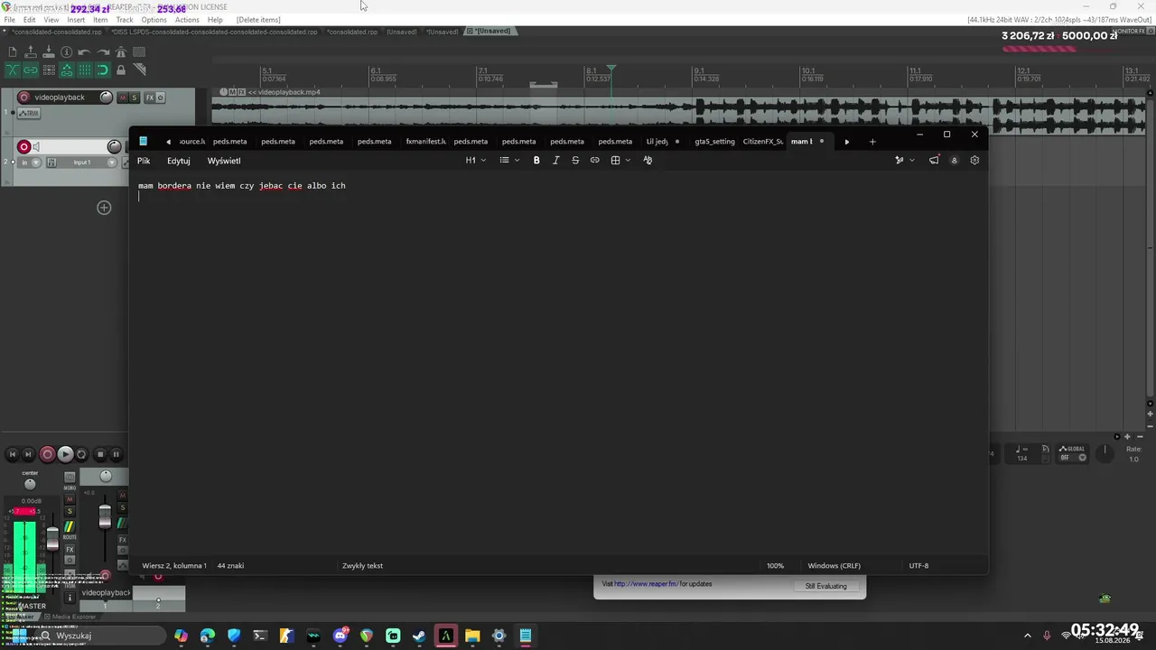Toggle the metronome icon in REAPER toolbar
Screen dimensions: 1156x650
[x=121, y=52]
